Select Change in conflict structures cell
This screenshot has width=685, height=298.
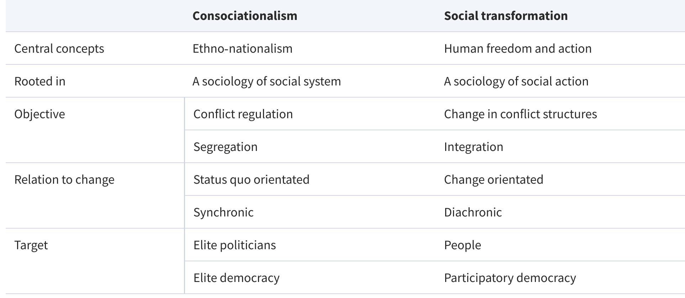pyautogui.click(x=520, y=114)
